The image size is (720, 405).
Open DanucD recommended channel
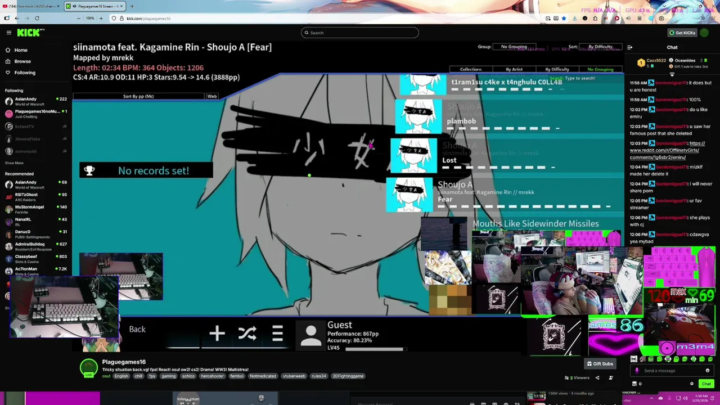click(36, 234)
